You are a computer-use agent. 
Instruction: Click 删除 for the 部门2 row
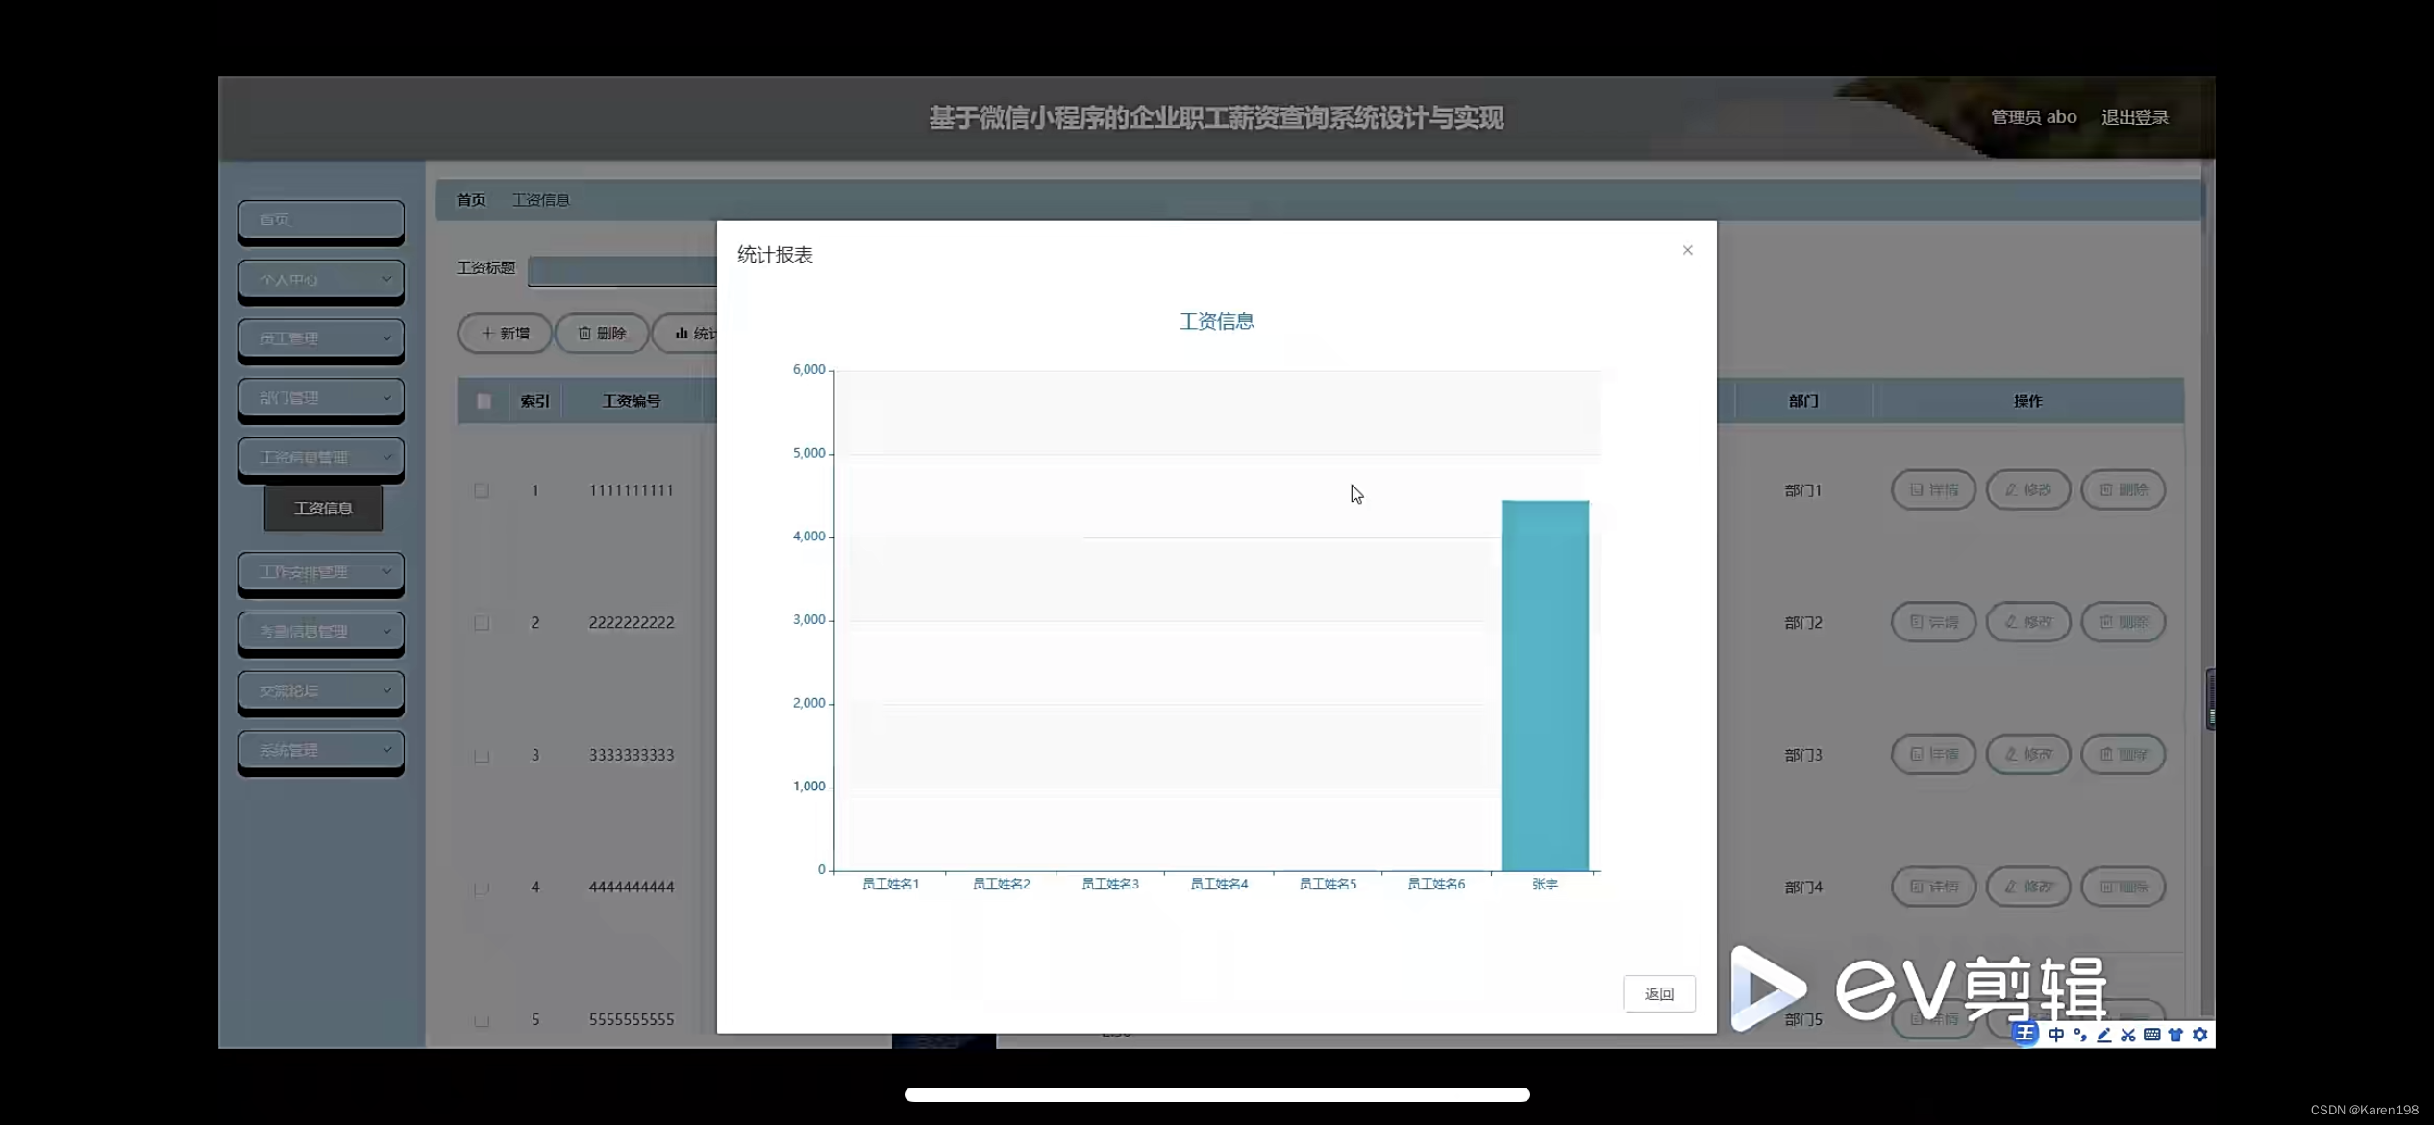(x=2123, y=622)
